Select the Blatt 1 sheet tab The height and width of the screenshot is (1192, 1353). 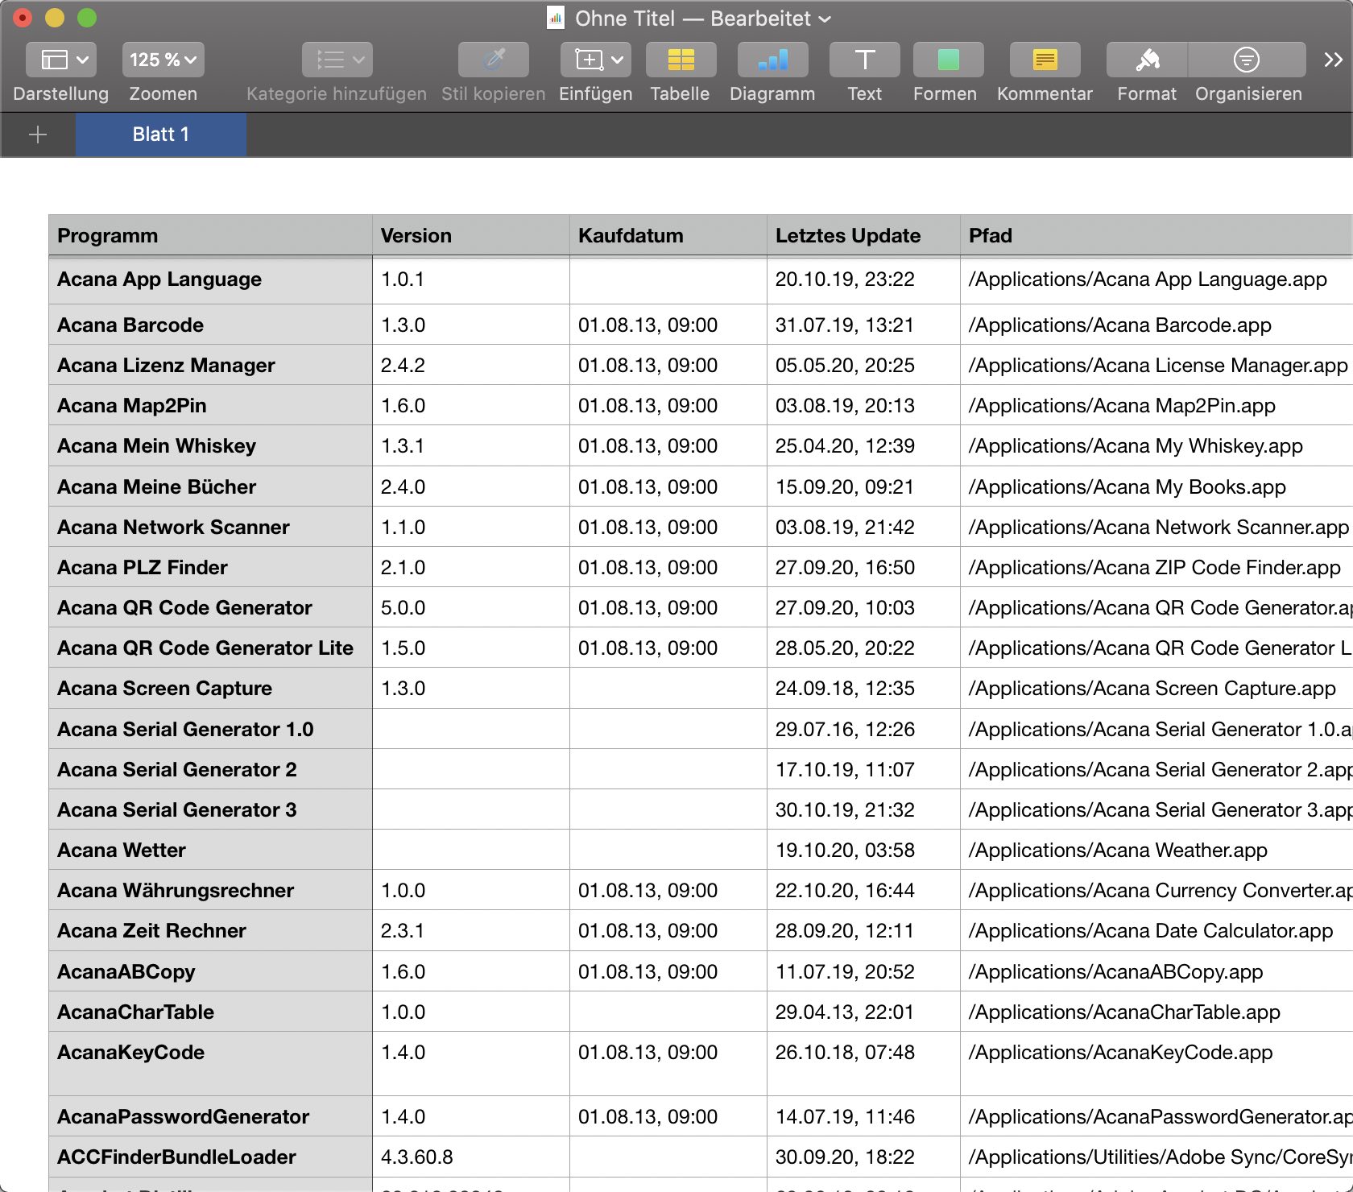161,135
